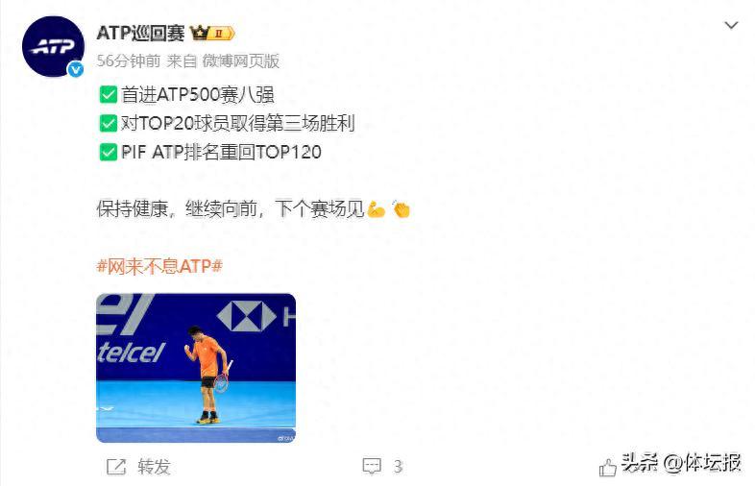The height and width of the screenshot is (486, 755).
Task: Click the flexed bicep emoji
Action: pos(376,209)
